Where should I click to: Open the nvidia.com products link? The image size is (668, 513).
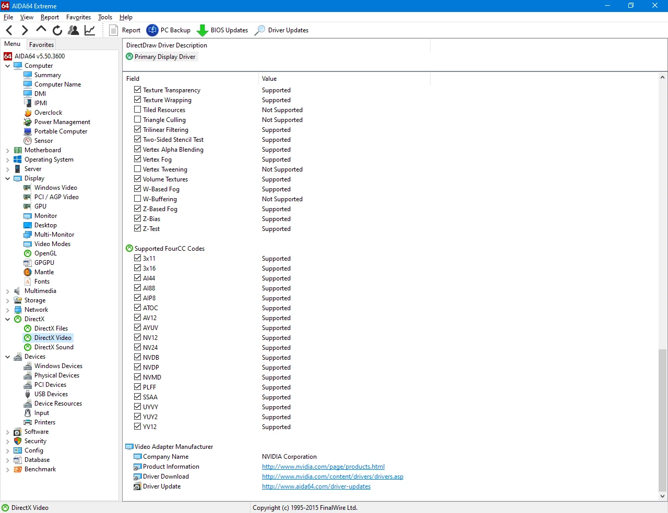coord(323,467)
